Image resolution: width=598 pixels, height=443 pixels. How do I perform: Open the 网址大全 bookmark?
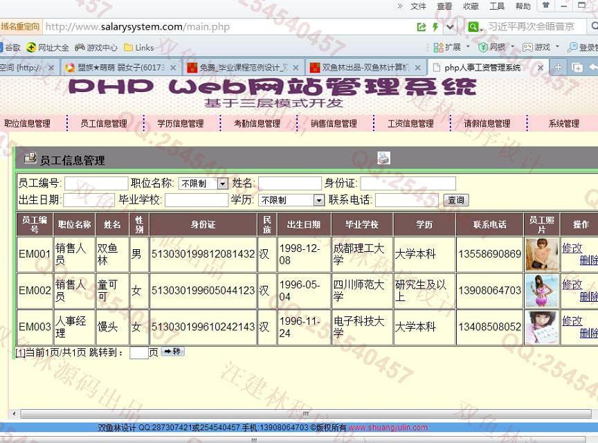point(48,48)
